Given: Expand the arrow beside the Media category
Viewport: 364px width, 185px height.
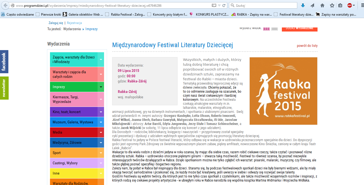Looking at the screenshot, I should (101, 132).
